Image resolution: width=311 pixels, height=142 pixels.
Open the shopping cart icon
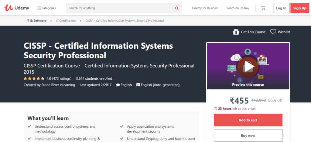(263, 8)
